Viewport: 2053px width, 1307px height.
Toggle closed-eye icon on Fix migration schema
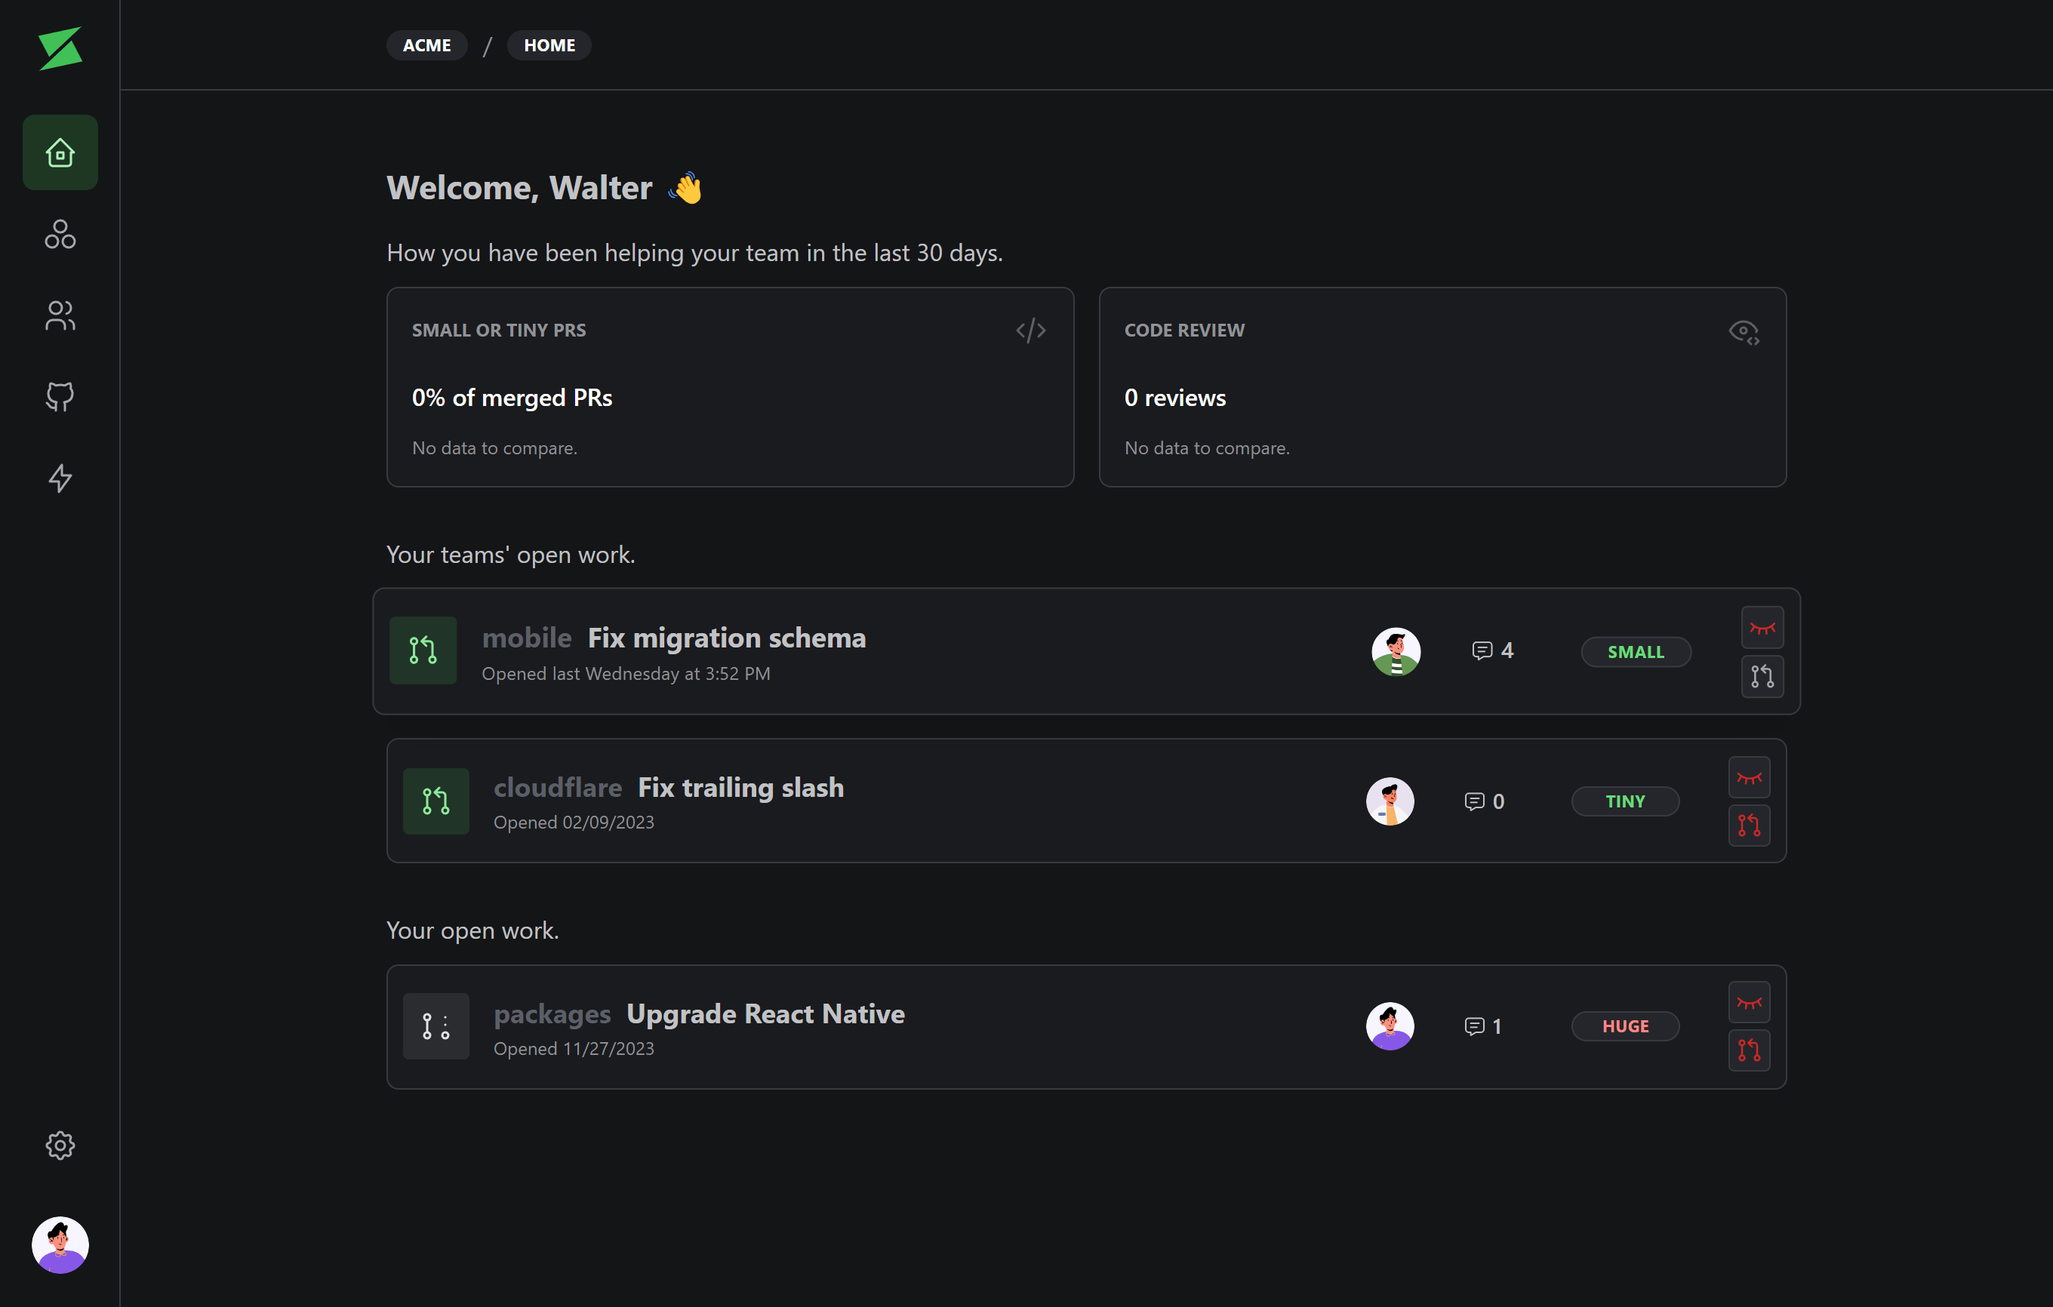tap(1762, 628)
